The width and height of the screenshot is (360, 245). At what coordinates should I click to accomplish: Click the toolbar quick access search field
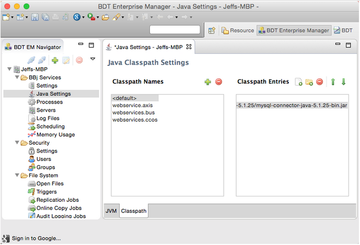tap(175, 30)
